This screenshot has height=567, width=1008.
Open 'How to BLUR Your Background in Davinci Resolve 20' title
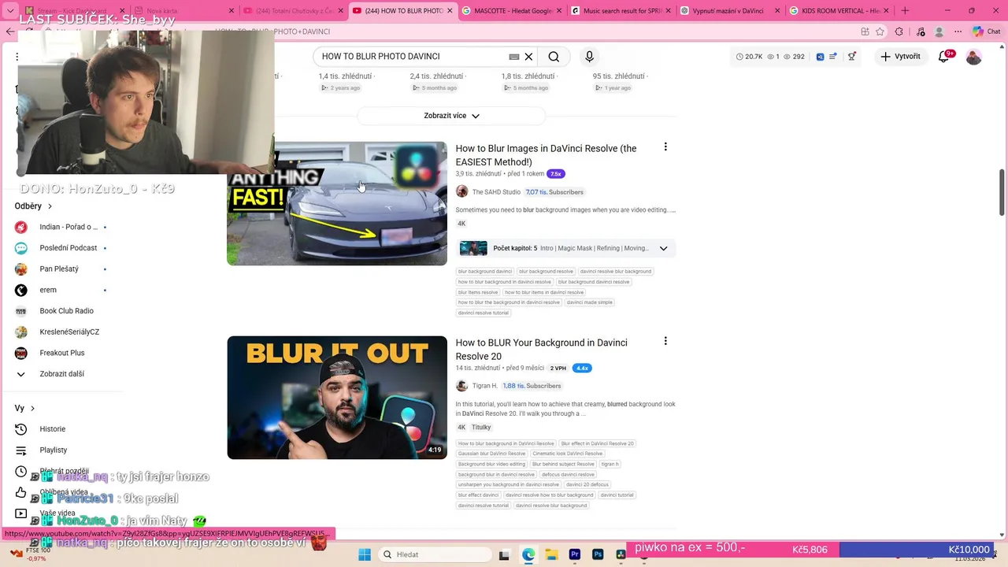[541, 350]
